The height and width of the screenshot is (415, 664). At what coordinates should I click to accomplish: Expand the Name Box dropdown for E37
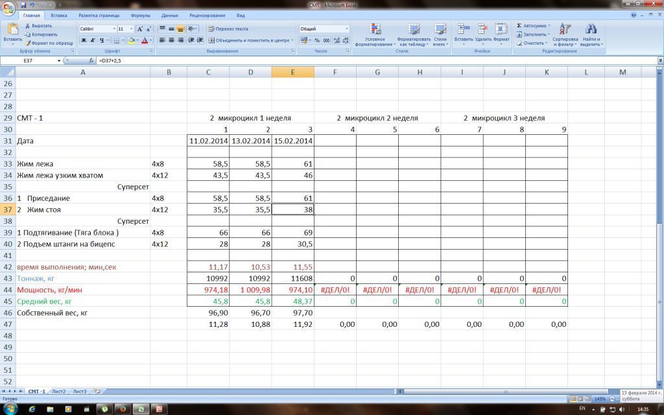click(59, 60)
